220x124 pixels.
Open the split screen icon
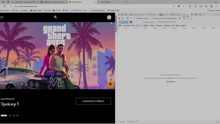(196, 6)
